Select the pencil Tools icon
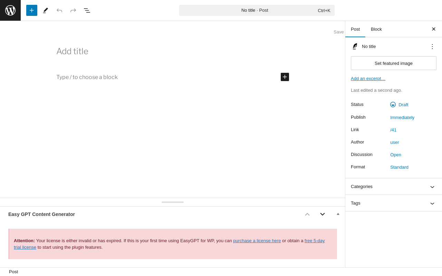Screen dimensions: 442x276 (x=46, y=10)
